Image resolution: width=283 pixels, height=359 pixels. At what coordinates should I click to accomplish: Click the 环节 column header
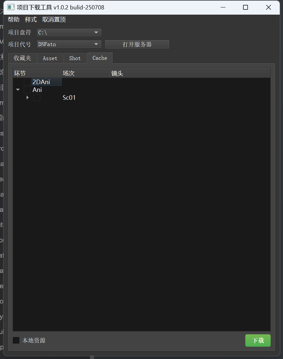(37, 73)
